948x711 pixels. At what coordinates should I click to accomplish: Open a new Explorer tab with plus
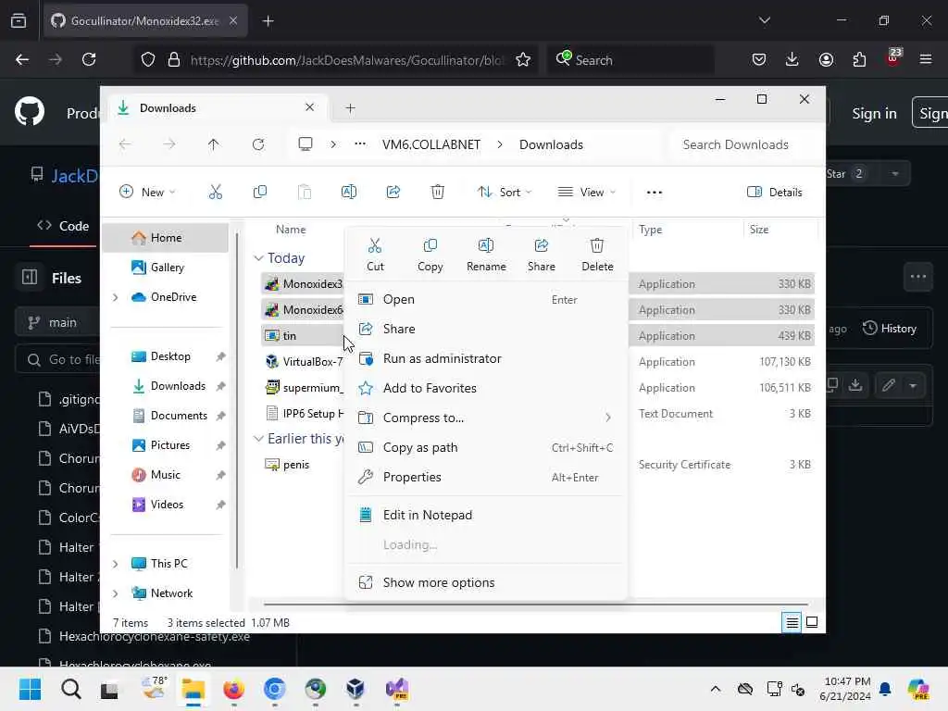[350, 108]
